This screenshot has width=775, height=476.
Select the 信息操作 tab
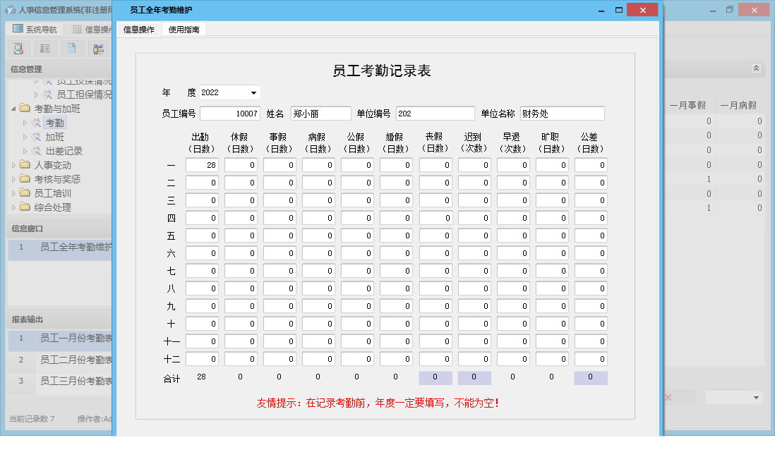tap(139, 30)
